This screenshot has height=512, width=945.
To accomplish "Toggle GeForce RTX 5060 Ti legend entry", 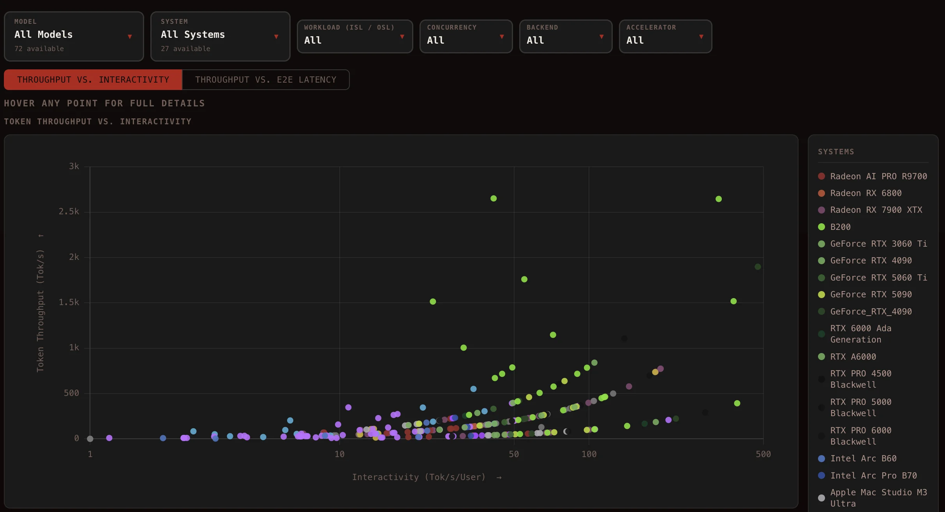I will (x=873, y=278).
